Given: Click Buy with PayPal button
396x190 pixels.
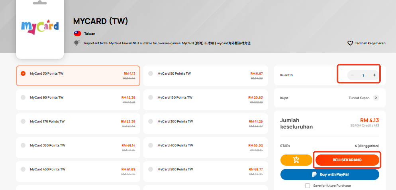Looking at the screenshot, I should [330, 174].
